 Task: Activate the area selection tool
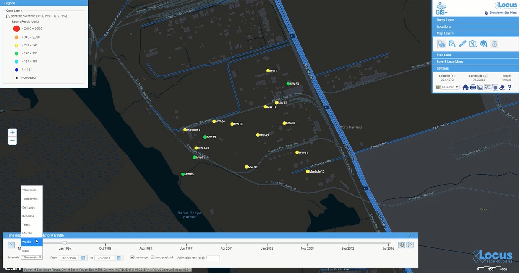coord(495,88)
